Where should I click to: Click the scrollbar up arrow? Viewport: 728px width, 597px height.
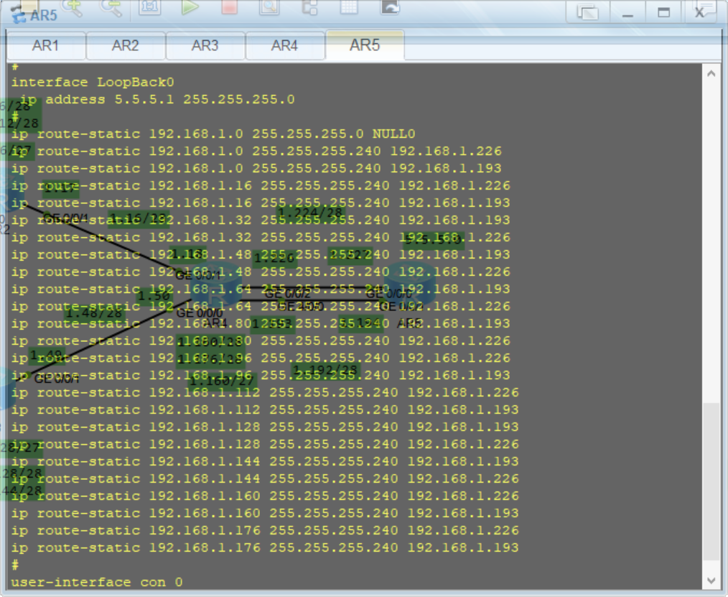[711, 73]
